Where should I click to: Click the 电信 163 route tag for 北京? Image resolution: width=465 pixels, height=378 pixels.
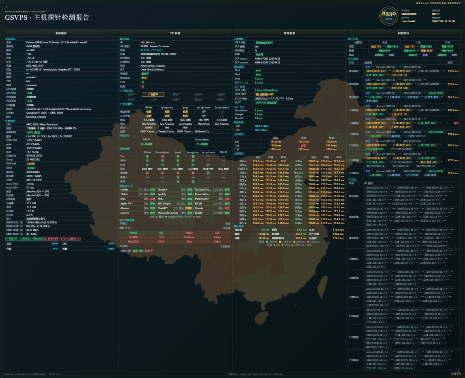[x=376, y=46]
